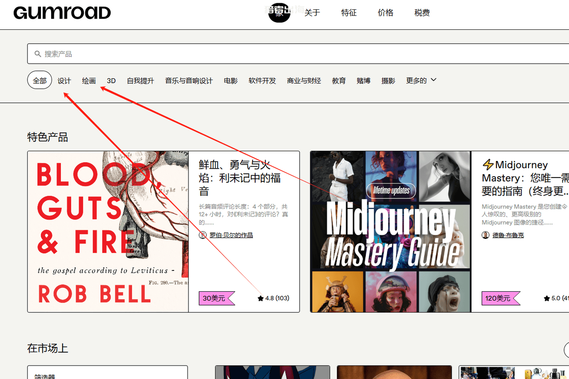Select the 设计 category
Image resolution: width=569 pixels, height=379 pixels.
(x=64, y=81)
